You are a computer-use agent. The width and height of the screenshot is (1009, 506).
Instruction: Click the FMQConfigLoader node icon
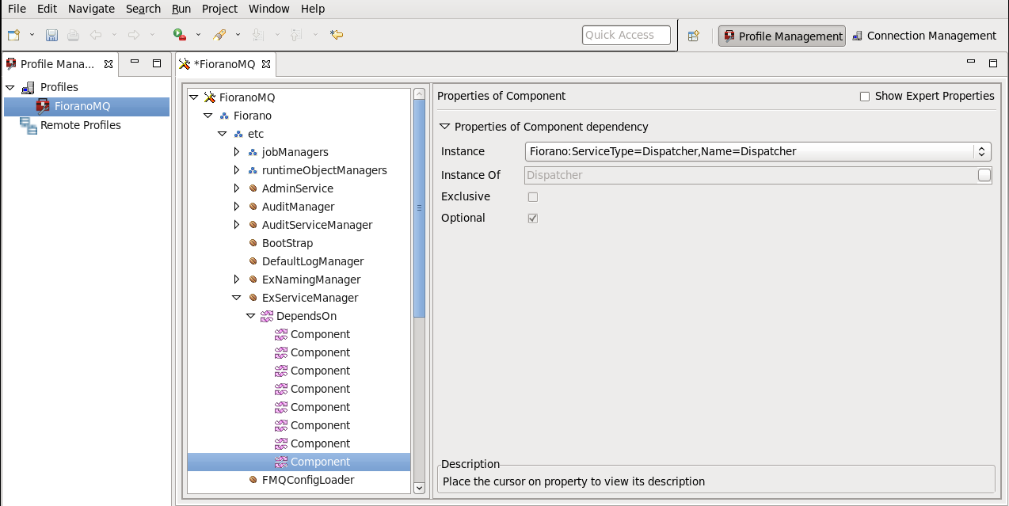pos(253,480)
